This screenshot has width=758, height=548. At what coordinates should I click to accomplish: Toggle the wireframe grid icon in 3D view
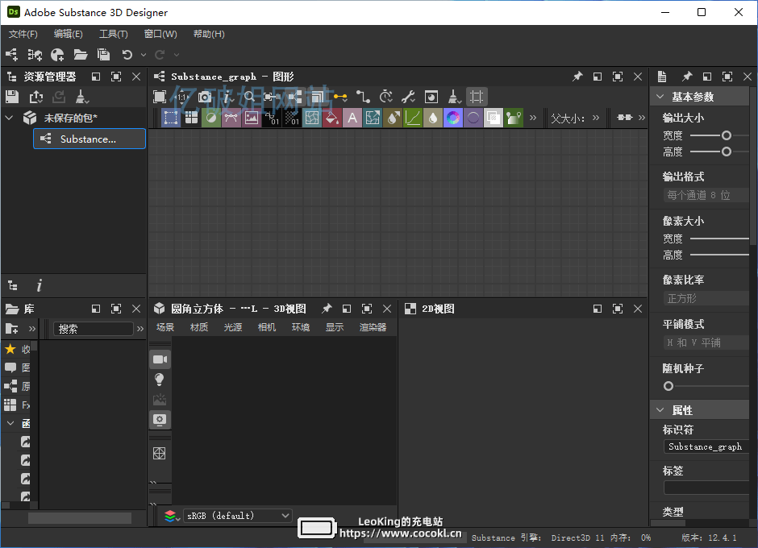[160, 453]
